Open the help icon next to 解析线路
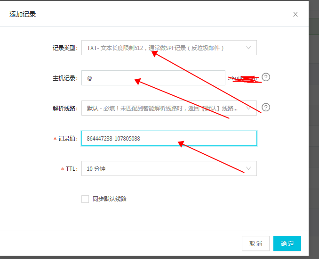The image size is (319, 259). (266, 107)
